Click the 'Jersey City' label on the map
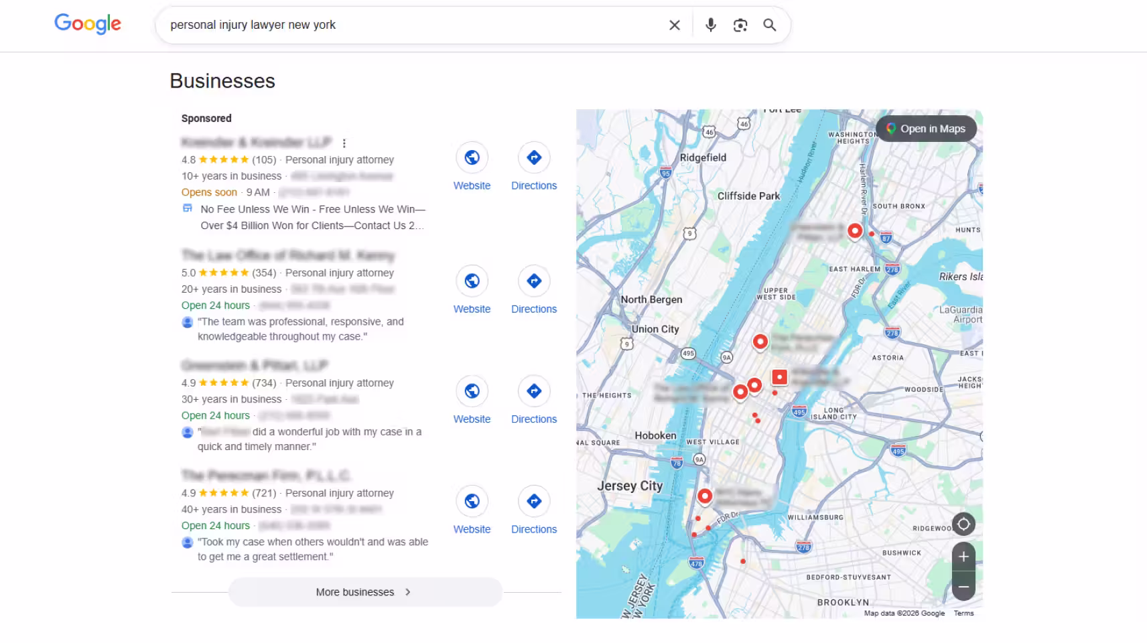This screenshot has height=643, width=1147. [630, 486]
